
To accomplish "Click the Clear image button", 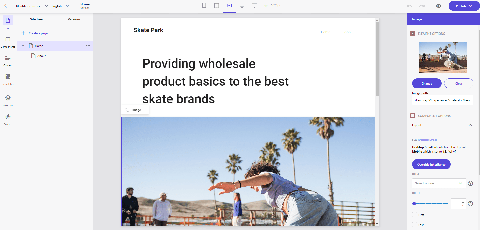I will click(x=459, y=83).
